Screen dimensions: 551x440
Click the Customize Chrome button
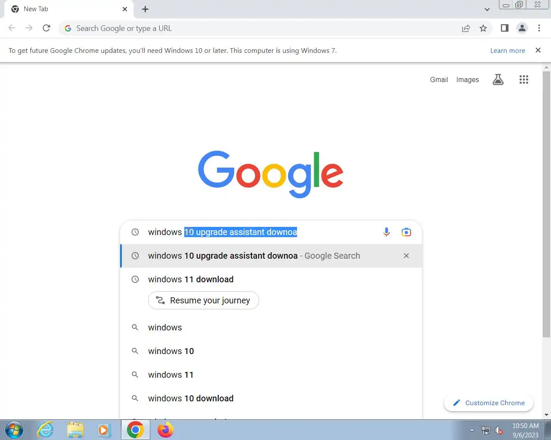coord(488,403)
